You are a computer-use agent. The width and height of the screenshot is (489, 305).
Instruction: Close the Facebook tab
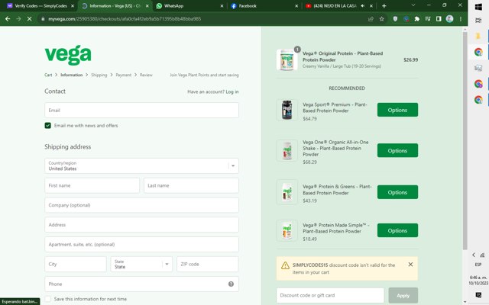click(296, 6)
